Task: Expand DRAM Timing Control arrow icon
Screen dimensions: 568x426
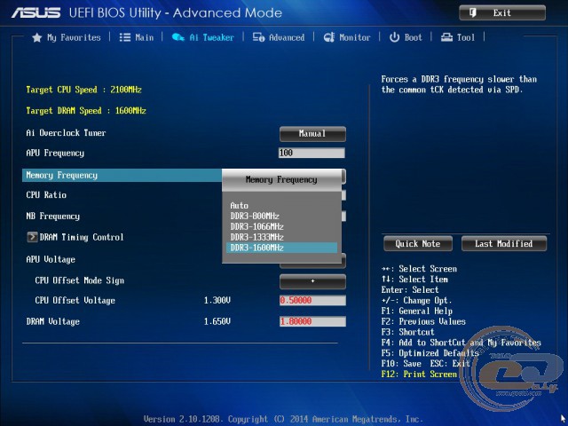Action: click(x=32, y=237)
